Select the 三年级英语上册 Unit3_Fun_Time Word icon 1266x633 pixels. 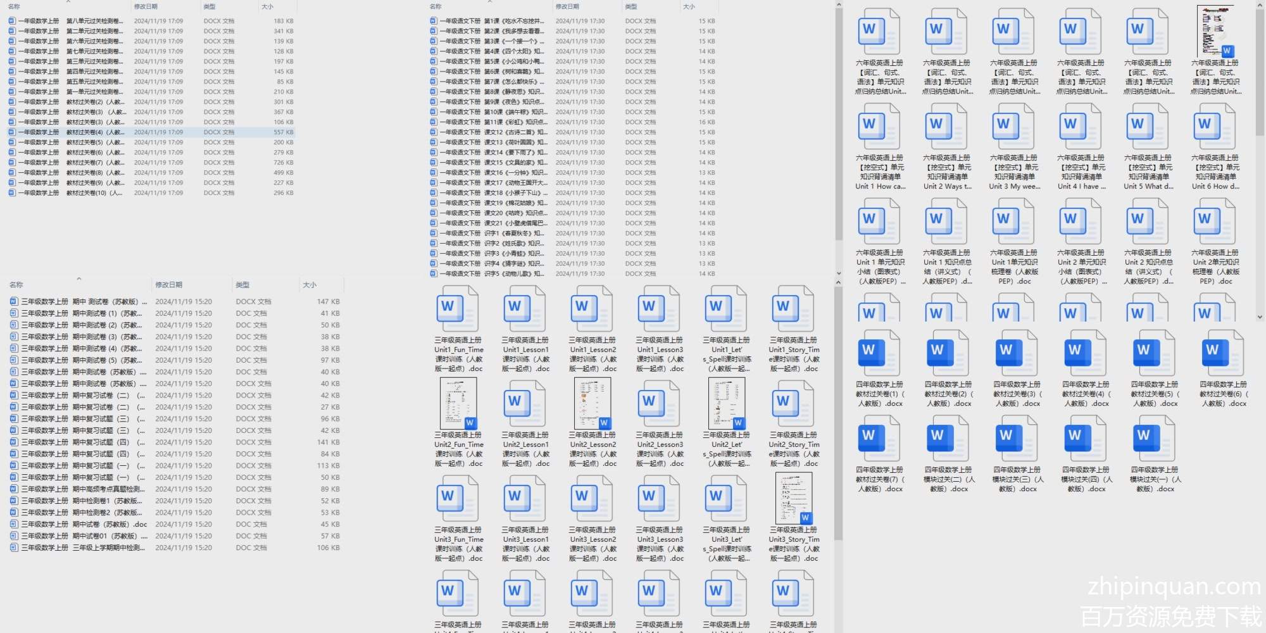[x=458, y=498]
